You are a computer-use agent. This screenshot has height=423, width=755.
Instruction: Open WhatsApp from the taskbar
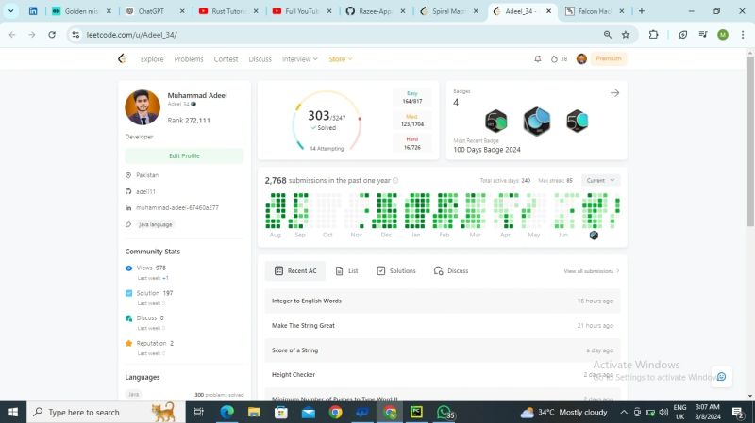pyautogui.click(x=445, y=412)
